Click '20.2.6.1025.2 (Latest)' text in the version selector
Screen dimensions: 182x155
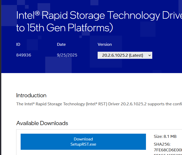point(122,55)
